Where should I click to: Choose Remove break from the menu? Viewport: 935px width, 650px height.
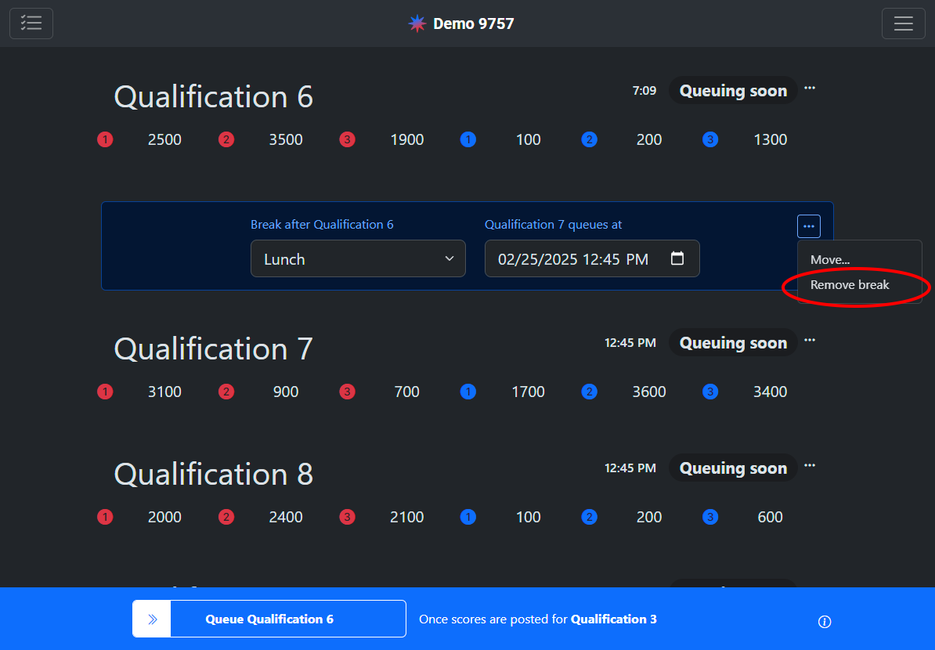click(850, 285)
